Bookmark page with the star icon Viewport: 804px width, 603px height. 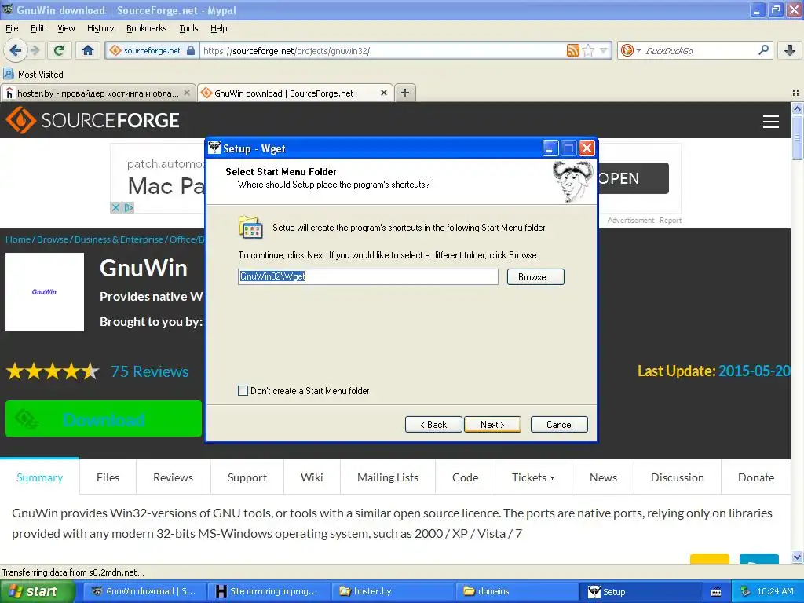[589, 50]
